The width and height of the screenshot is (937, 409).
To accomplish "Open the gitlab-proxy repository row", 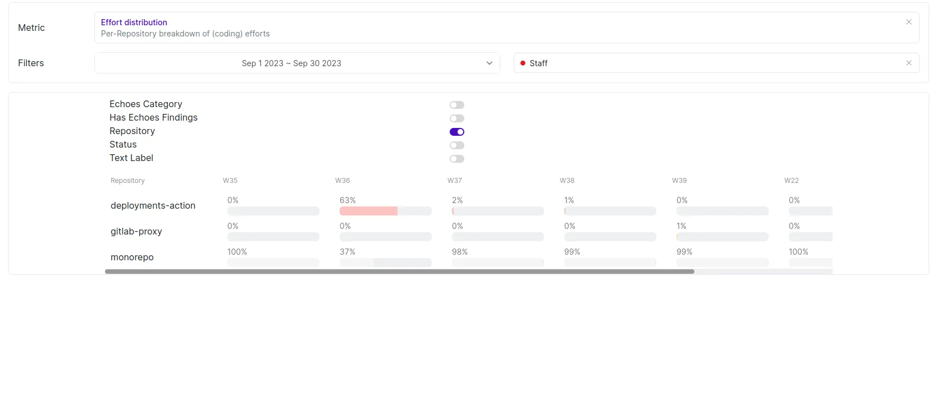I will coord(136,232).
